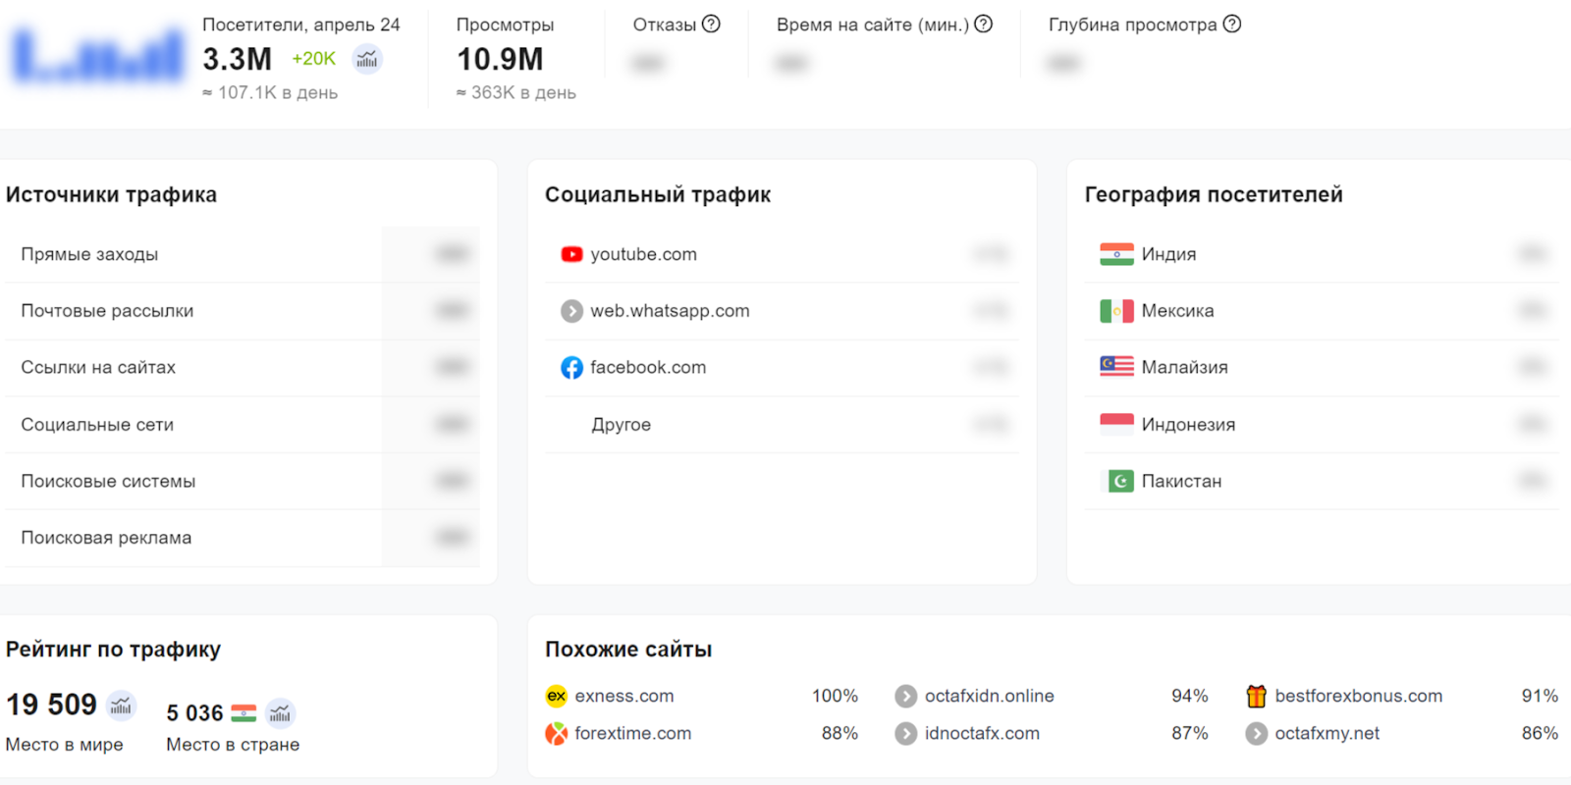Select the Прямые заходы traffic row
Screen dimensions: 1571x785
point(243,254)
